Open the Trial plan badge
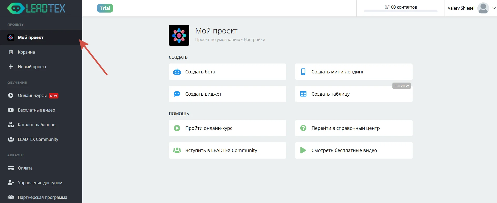Viewport: 497px width, 203px height. pos(105,8)
